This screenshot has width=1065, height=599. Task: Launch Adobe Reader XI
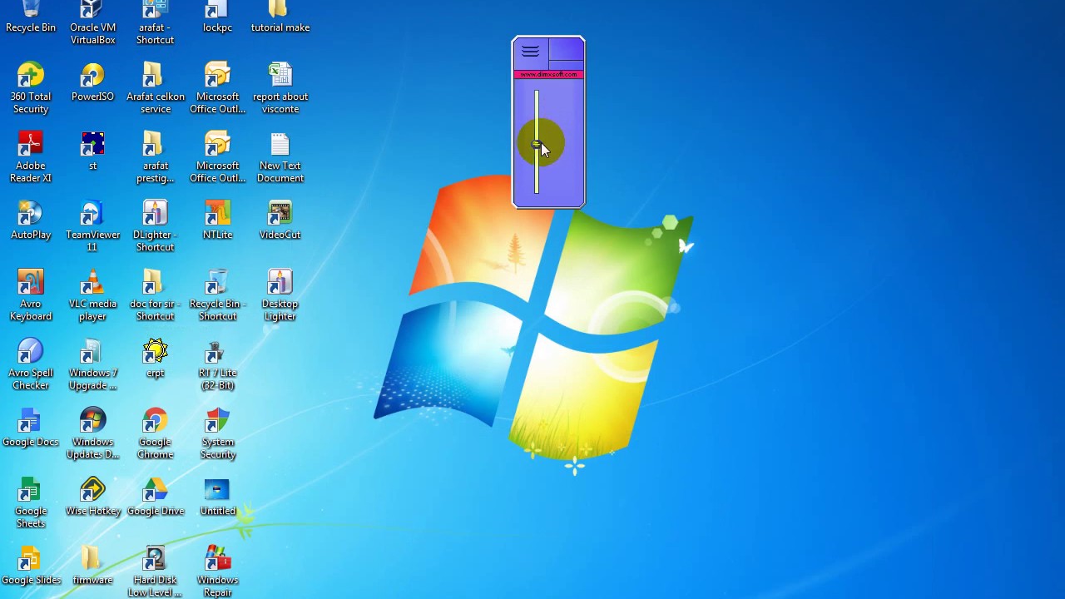[31, 156]
